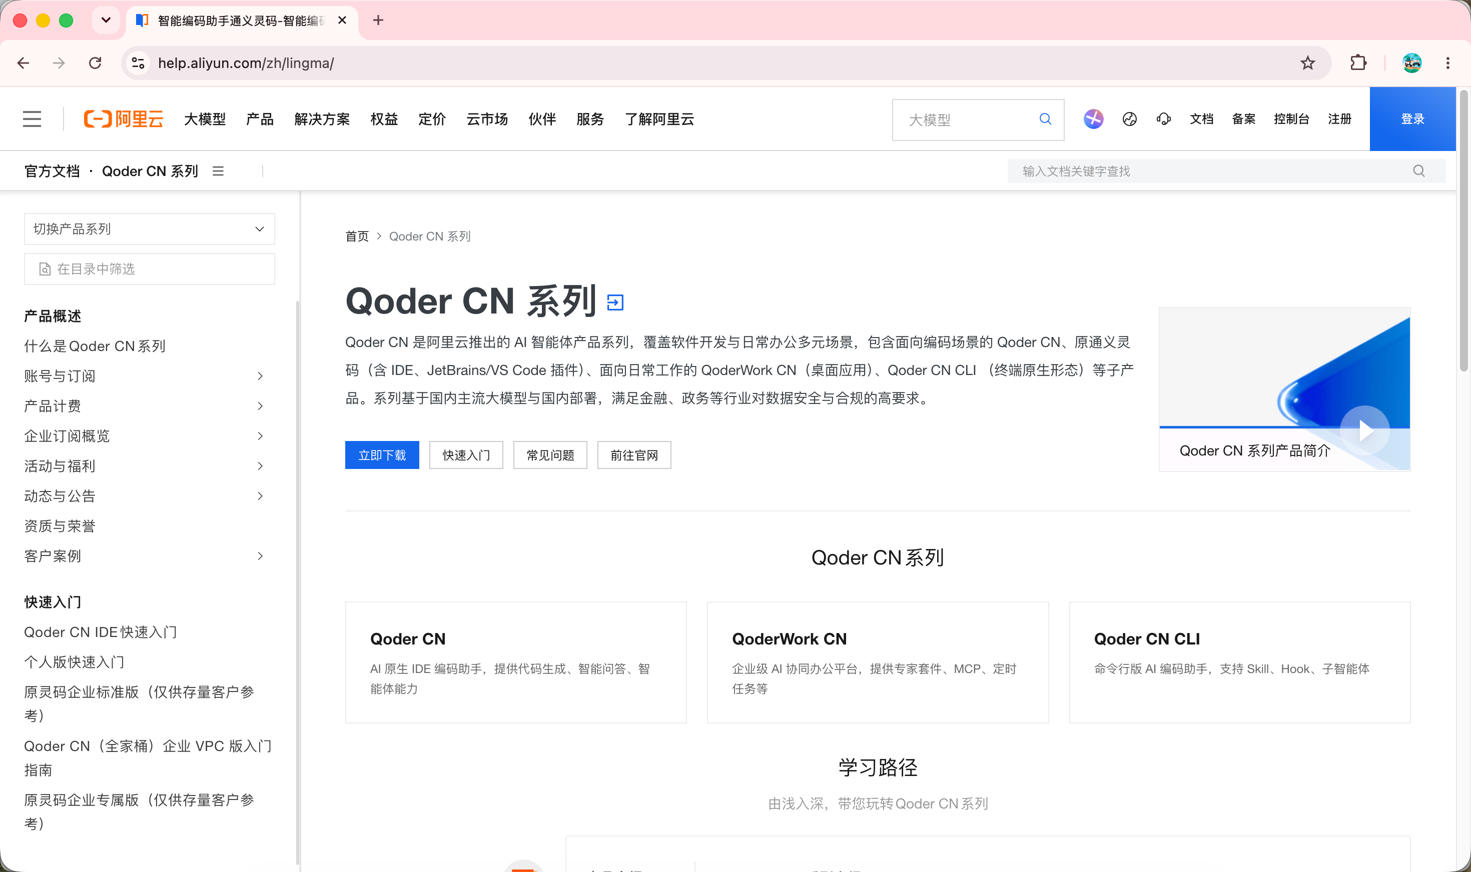Click the 阿里云 logo

[x=124, y=119]
